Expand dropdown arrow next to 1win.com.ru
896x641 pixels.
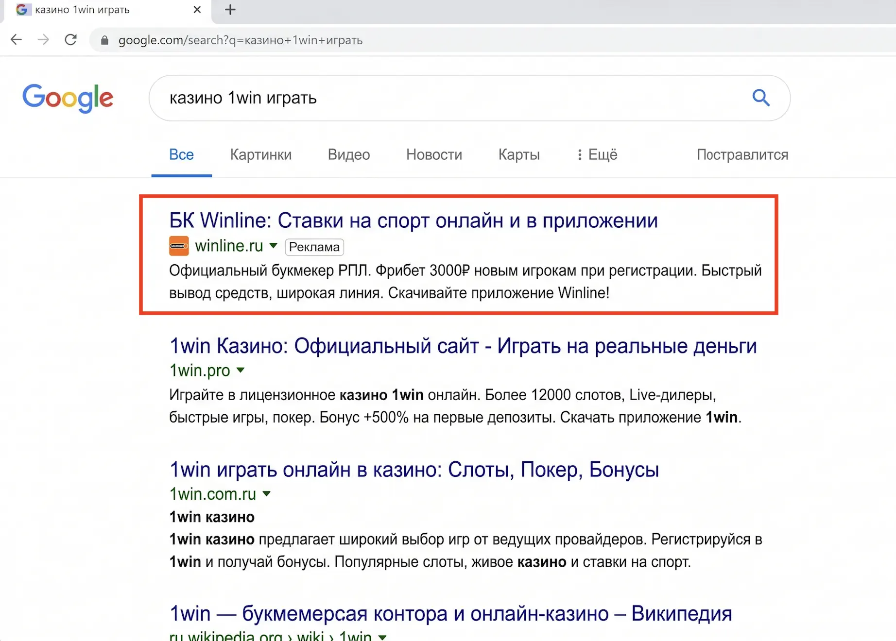[266, 494]
